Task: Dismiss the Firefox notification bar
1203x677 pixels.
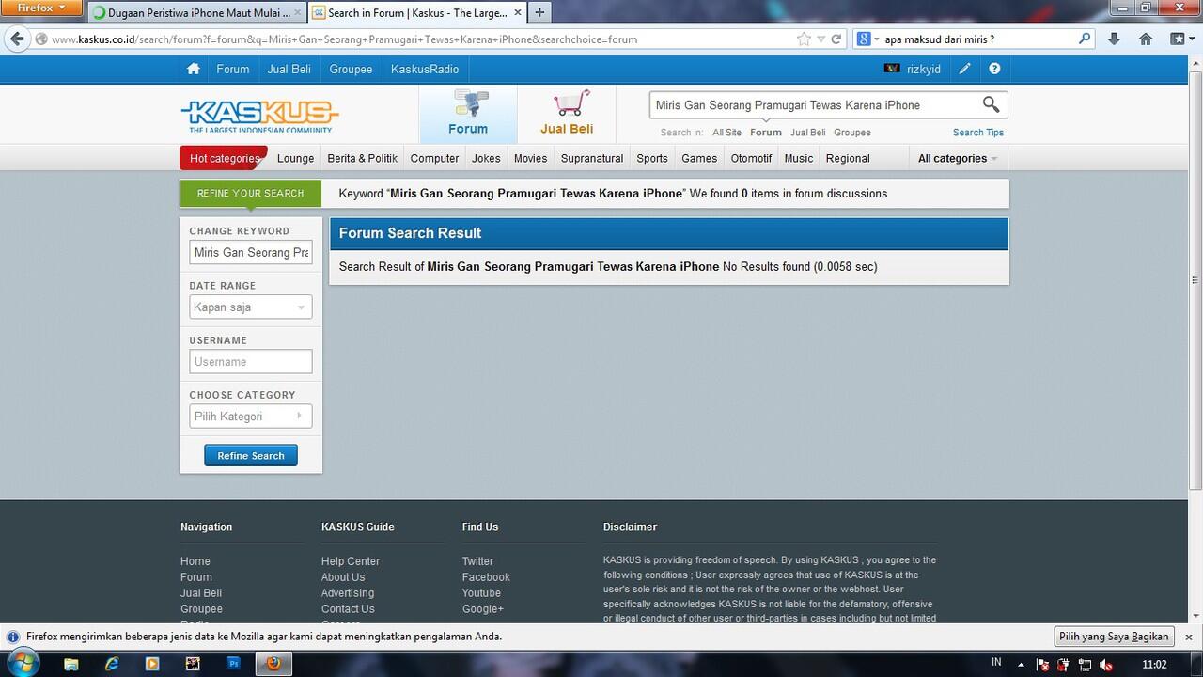Action: coord(1189,637)
